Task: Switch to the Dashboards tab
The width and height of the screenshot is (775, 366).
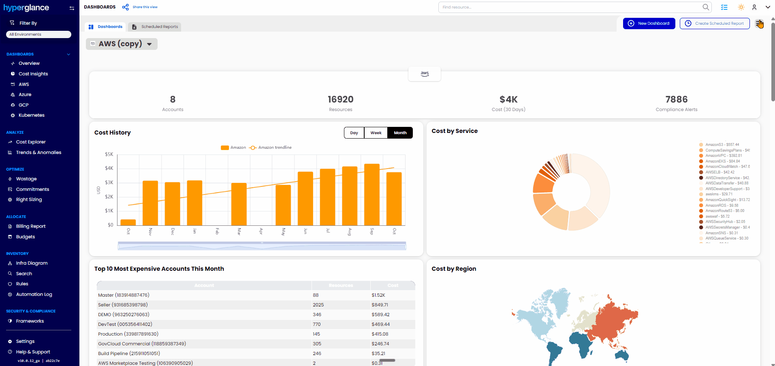Action: (105, 27)
